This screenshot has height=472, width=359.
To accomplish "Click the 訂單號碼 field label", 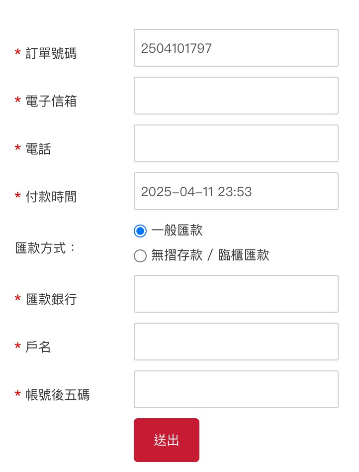I will point(51,54).
